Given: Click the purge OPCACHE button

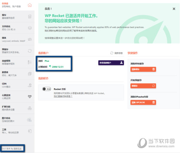Looking at the screenshot, I should point(143,102).
